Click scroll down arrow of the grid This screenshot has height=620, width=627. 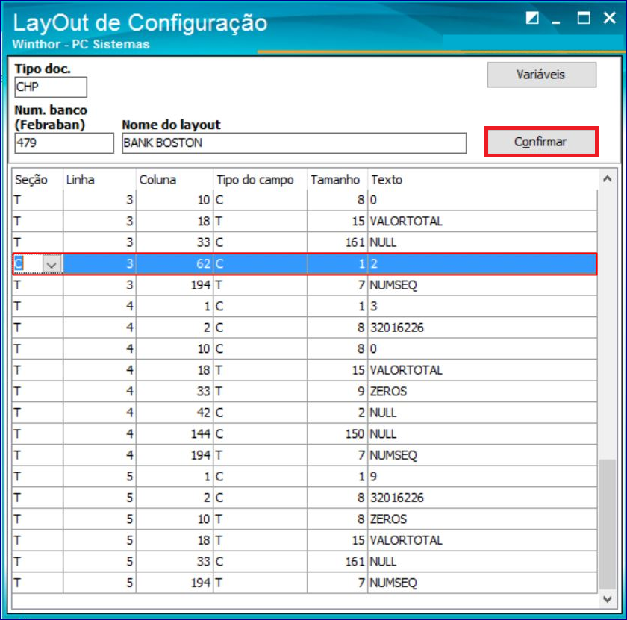coord(608,599)
